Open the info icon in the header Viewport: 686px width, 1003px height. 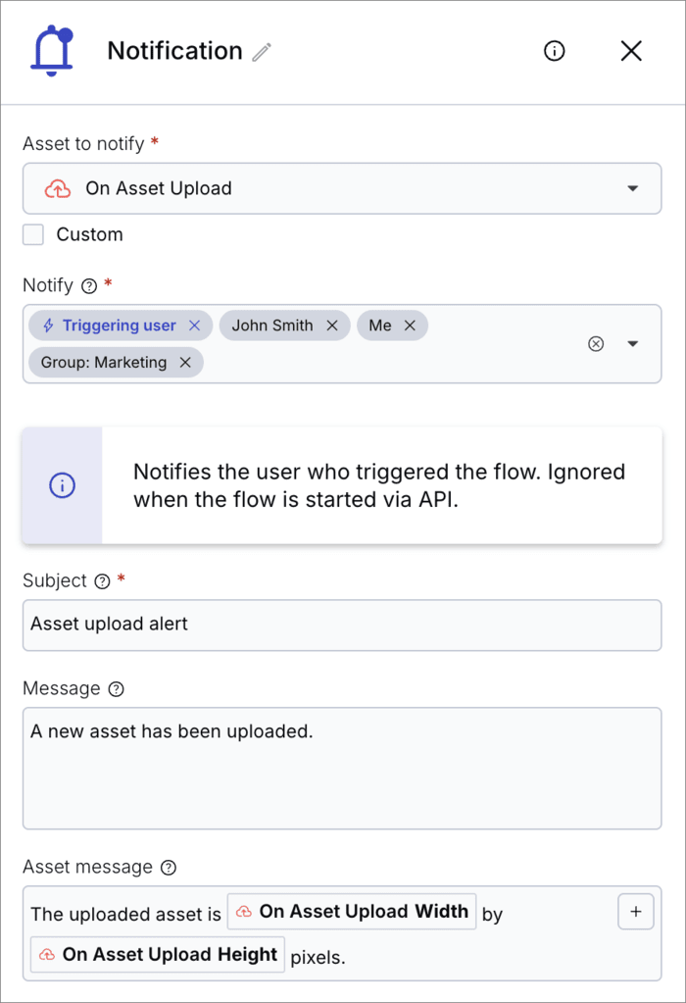click(x=555, y=51)
